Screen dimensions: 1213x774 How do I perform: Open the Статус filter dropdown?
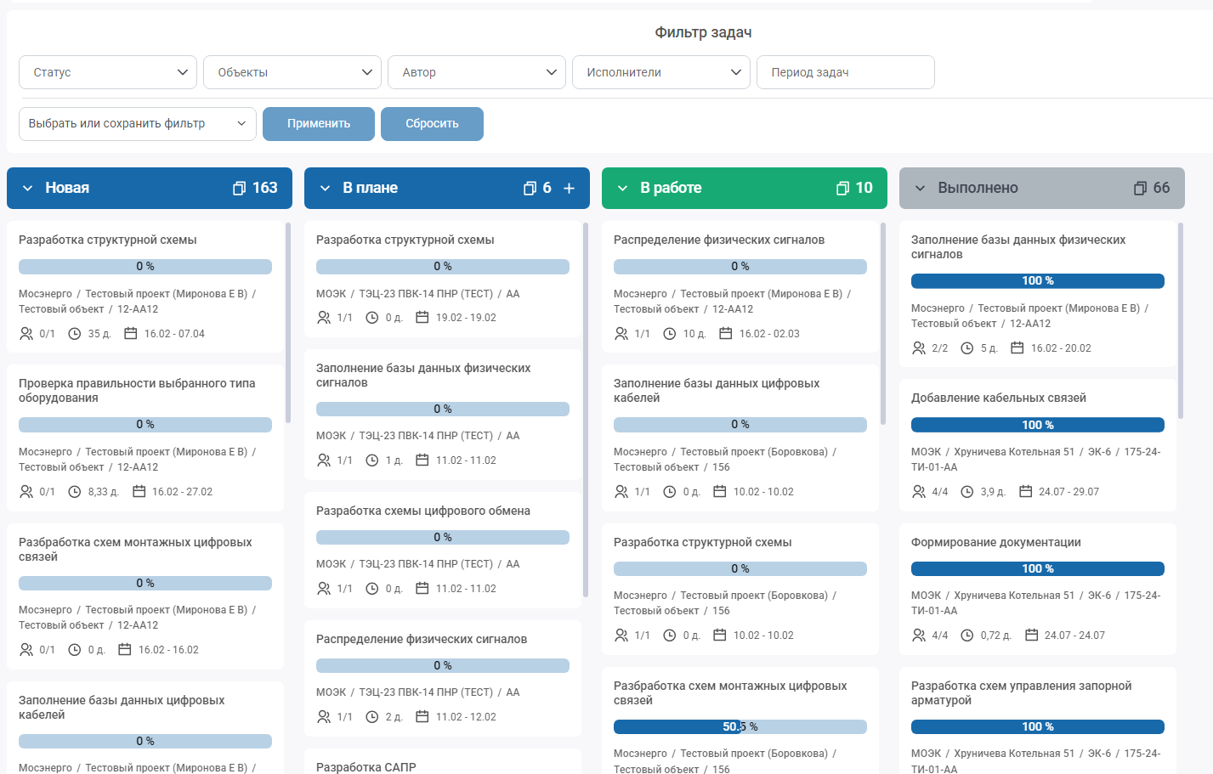(108, 72)
